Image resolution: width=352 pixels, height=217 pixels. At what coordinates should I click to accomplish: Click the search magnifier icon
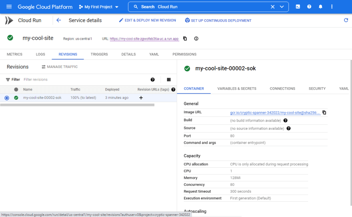pos(136,7)
